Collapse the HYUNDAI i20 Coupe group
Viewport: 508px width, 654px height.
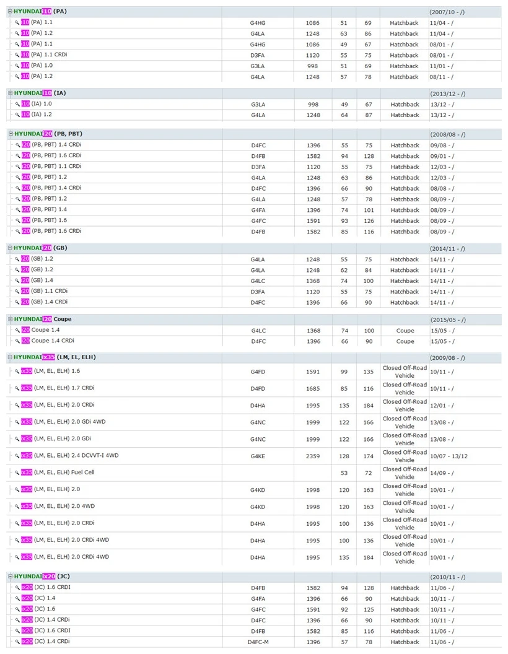(11, 320)
